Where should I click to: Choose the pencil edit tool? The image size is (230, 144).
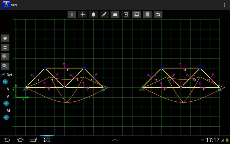pos(104,14)
